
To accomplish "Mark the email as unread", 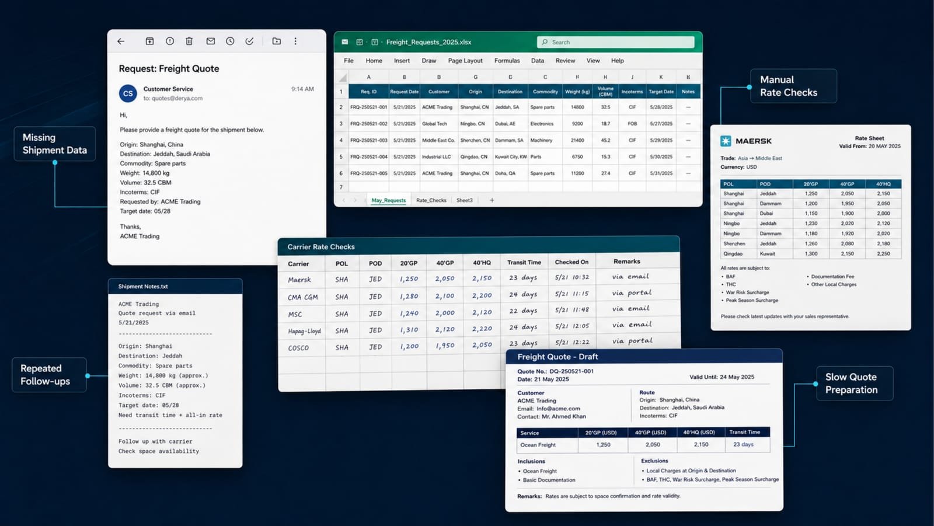I will tap(211, 41).
